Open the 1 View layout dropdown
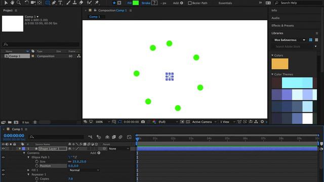The width and height of the screenshot is (324, 182). [x=227, y=122]
